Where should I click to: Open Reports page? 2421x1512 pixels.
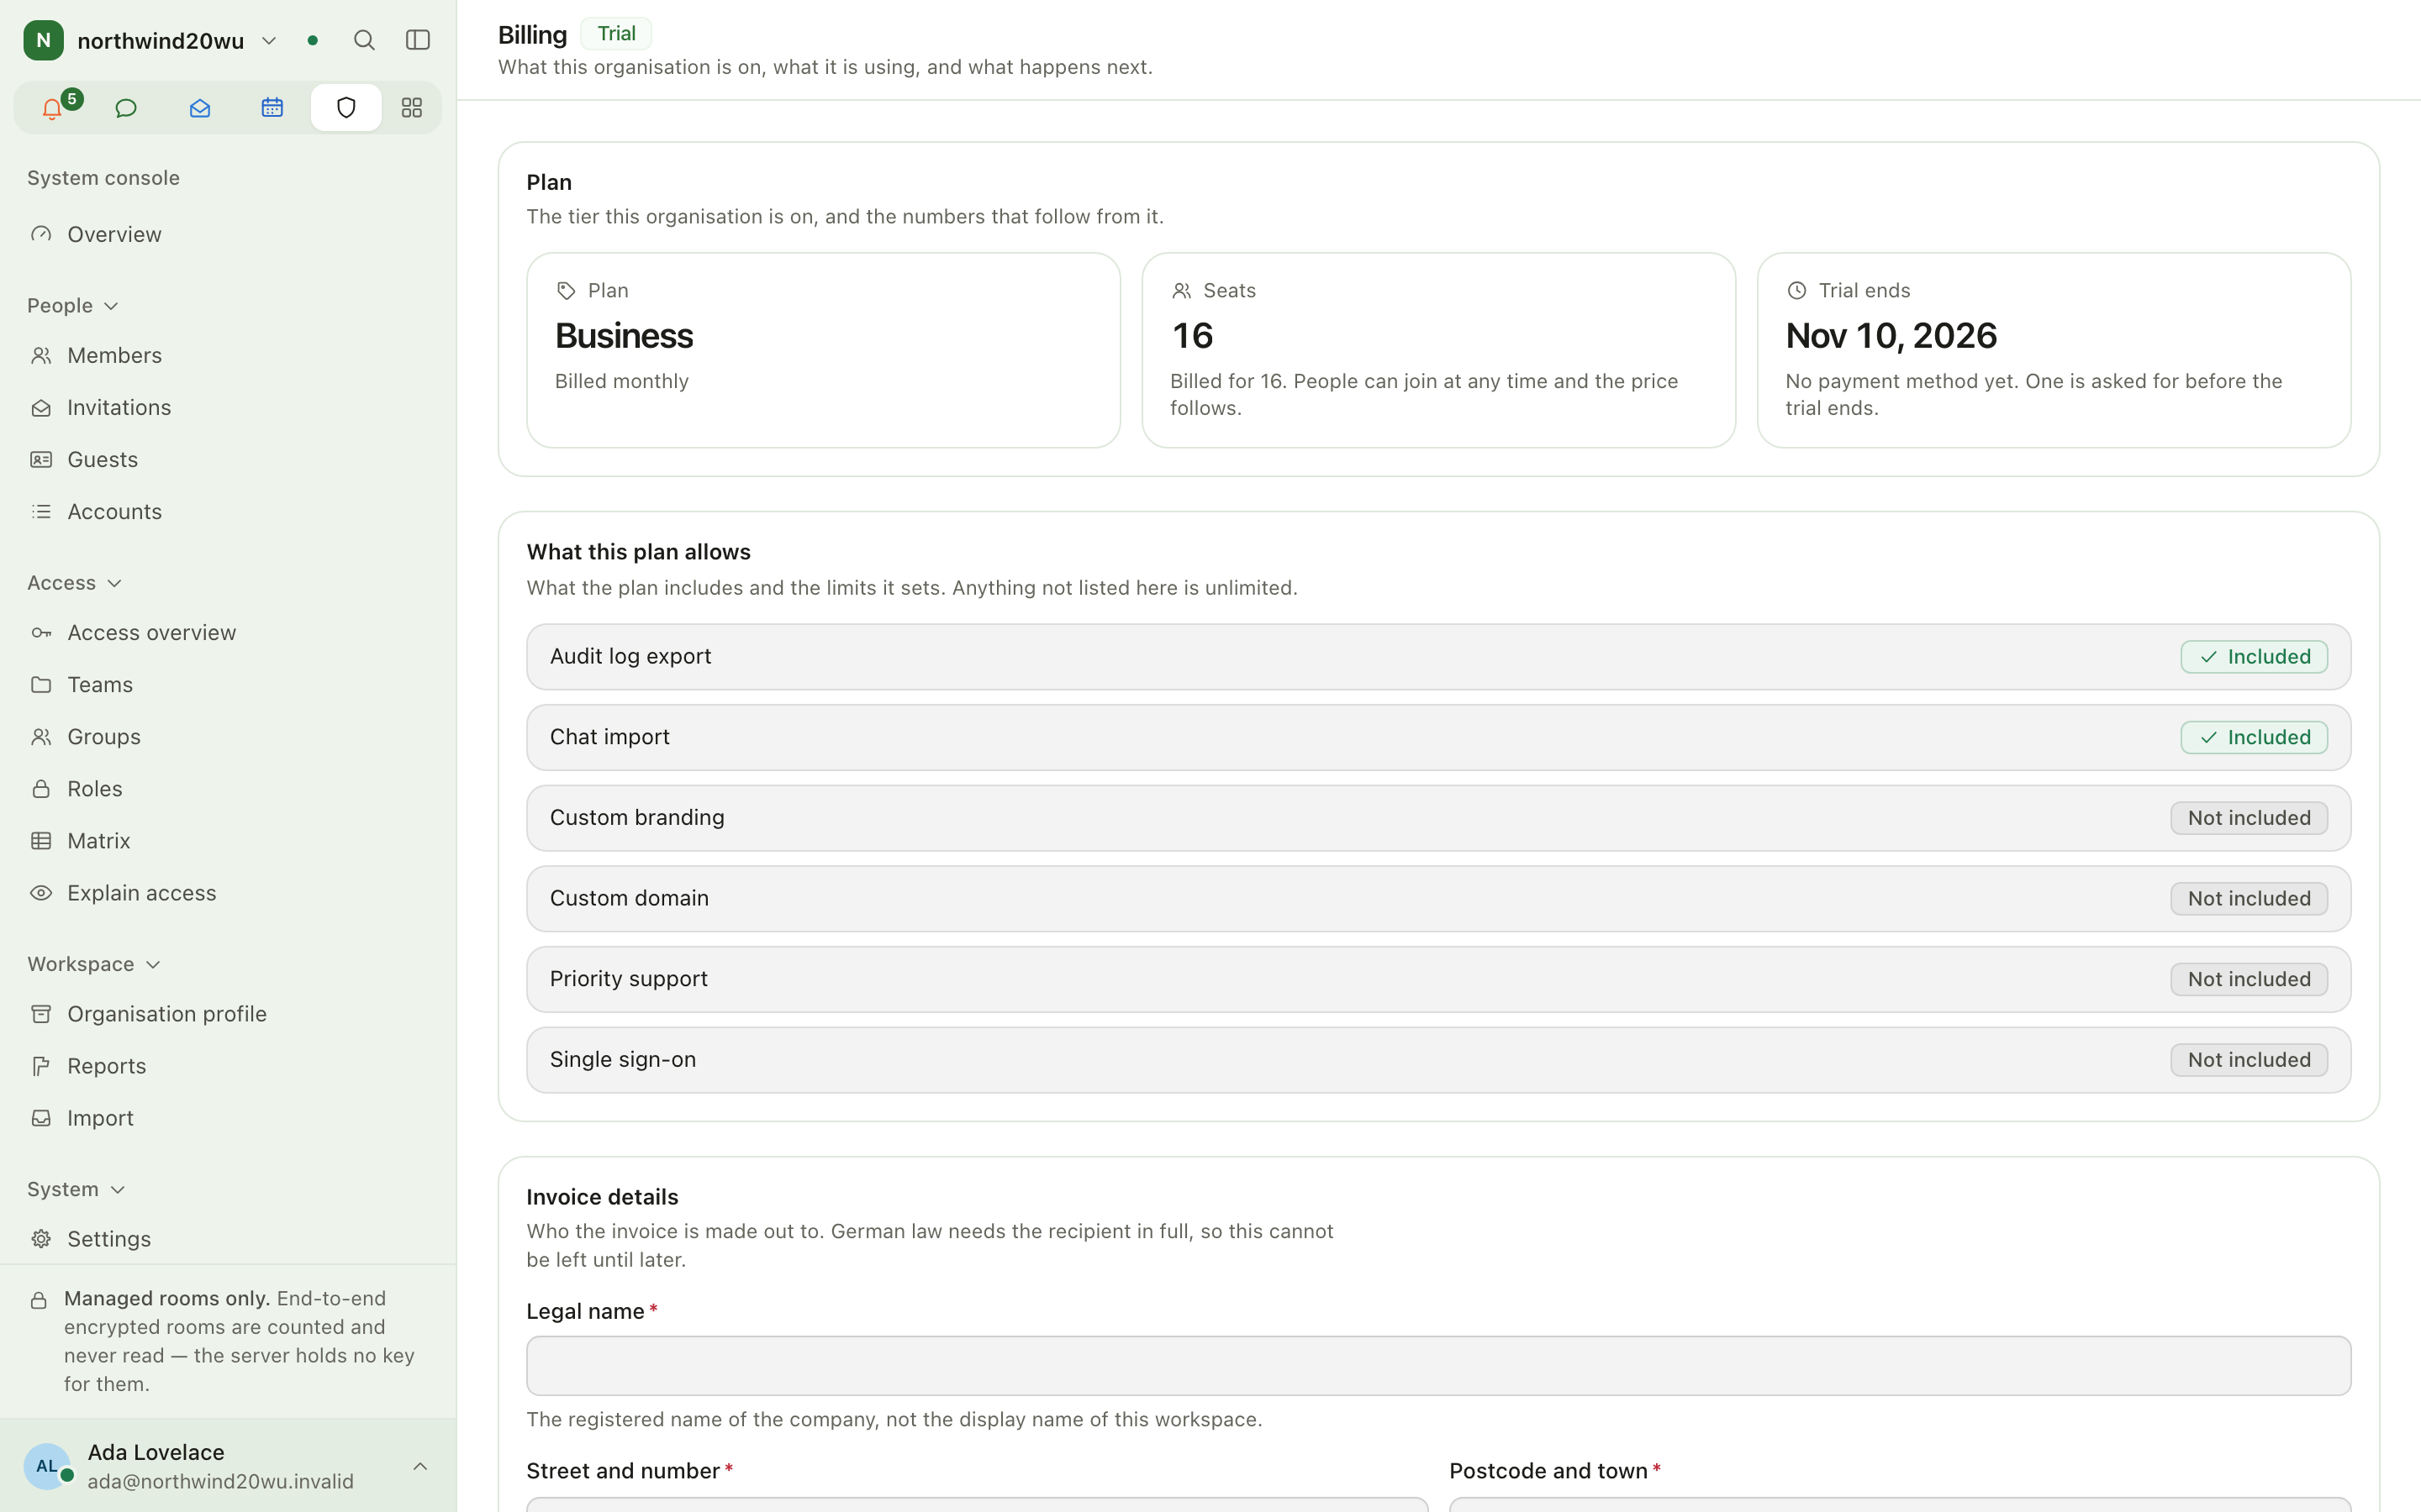coord(228,1065)
